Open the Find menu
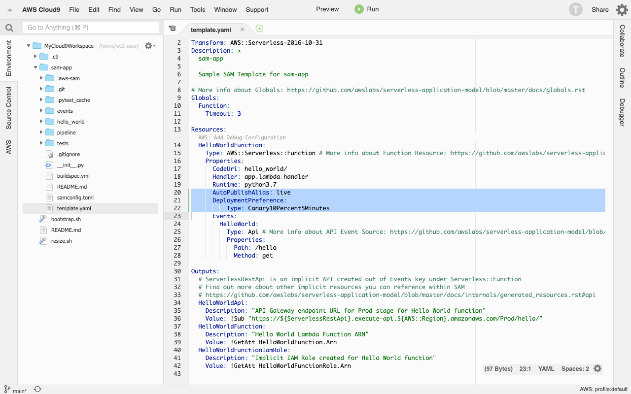Screen dimensions: 631x394 (x=114, y=9)
